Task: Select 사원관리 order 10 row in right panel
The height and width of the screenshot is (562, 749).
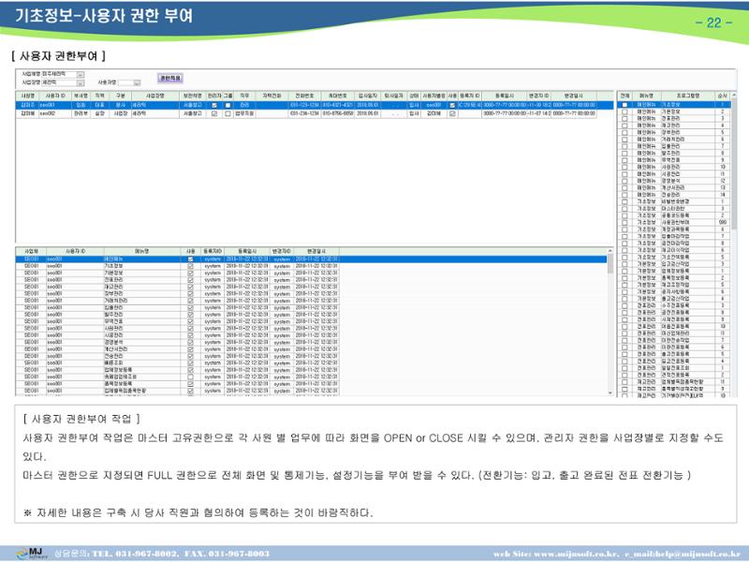Action: [673, 167]
